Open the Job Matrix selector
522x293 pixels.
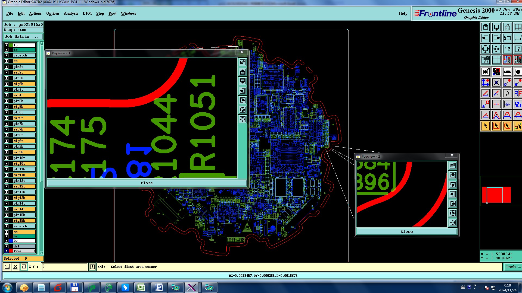23,37
